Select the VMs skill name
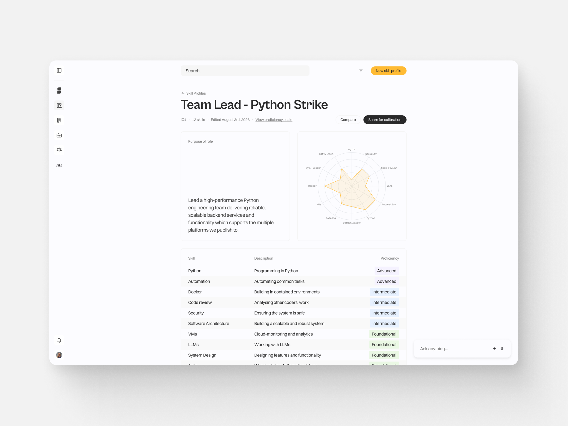The image size is (568, 426). click(x=192, y=334)
